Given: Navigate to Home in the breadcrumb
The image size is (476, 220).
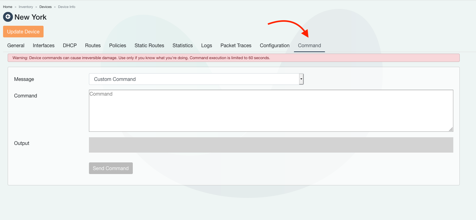Looking at the screenshot, I should 8,7.
